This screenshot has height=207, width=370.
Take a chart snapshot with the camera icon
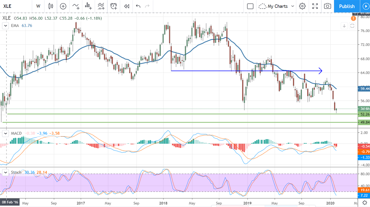click(x=327, y=6)
